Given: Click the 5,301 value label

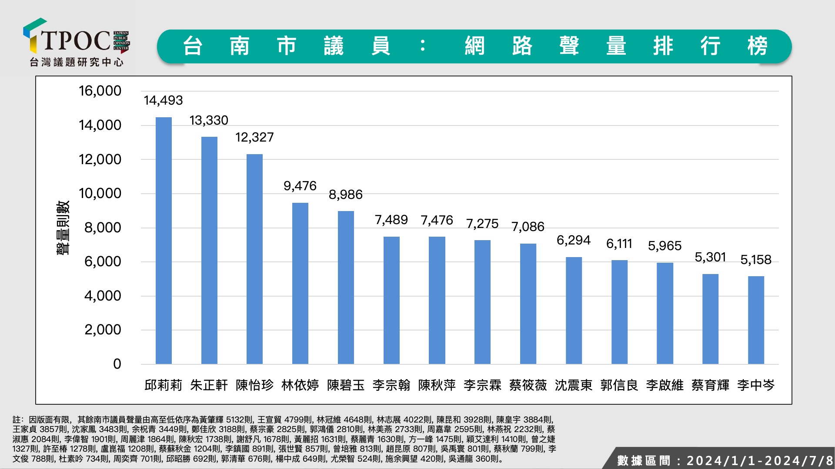Looking at the screenshot, I should point(710,257).
